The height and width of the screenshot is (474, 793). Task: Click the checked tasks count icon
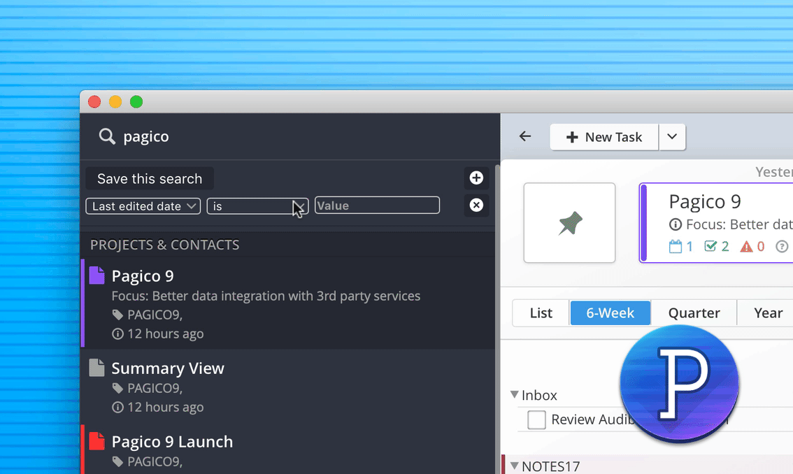[x=710, y=246]
